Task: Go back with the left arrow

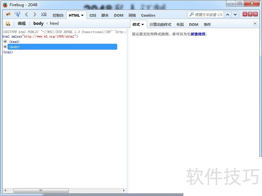Action: [x=27, y=14]
